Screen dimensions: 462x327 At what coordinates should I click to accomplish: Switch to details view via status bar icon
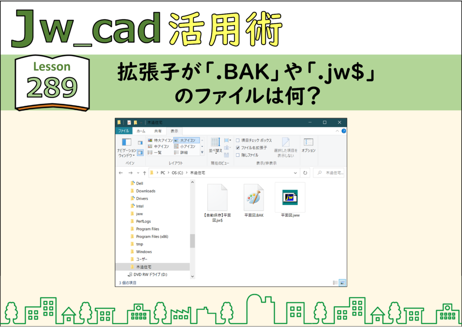click(x=335, y=283)
